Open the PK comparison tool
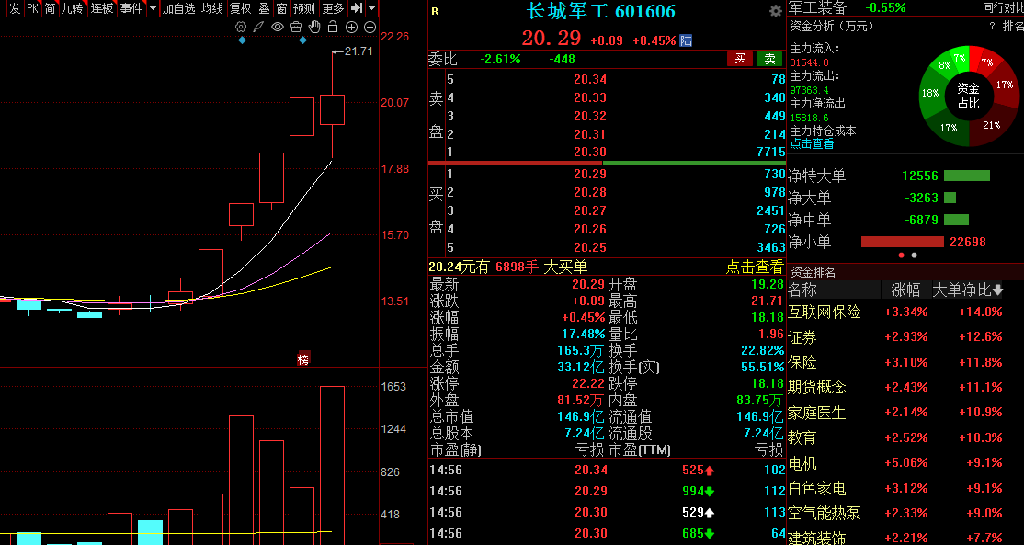 point(32,8)
